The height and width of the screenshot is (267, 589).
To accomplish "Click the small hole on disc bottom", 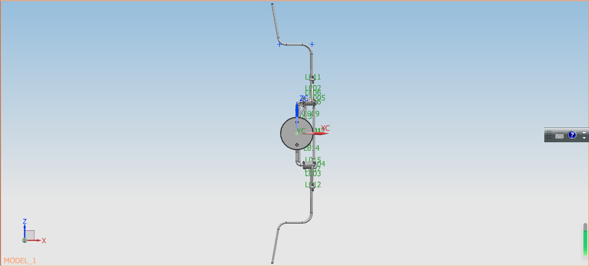I will tap(296, 145).
